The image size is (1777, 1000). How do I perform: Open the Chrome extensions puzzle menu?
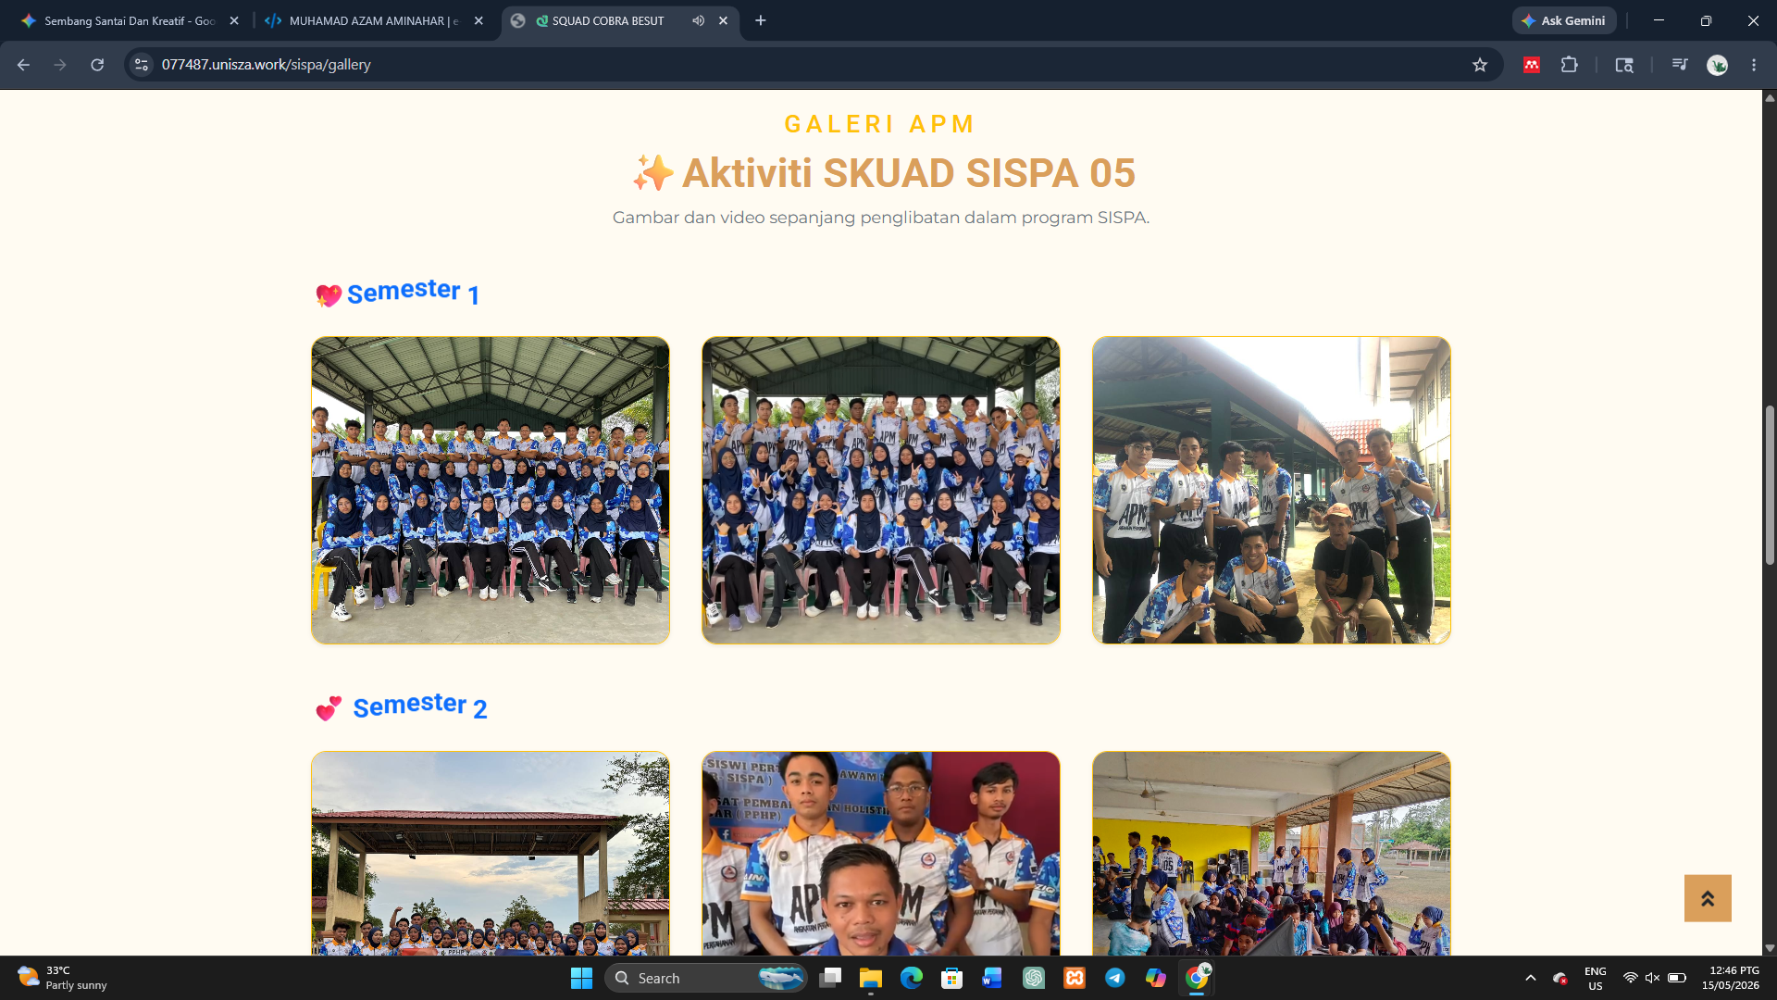tap(1570, 65)
